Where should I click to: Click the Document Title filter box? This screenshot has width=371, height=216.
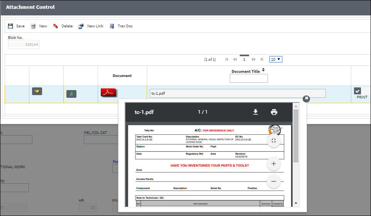pyautogui.click(x=249, y=79)
